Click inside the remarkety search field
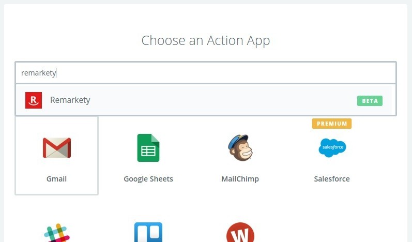This screenshot has height=242, width=412. (x=206, y=73)
